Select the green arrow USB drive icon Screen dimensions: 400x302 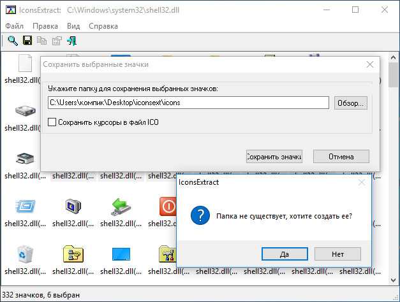point(121,206)
